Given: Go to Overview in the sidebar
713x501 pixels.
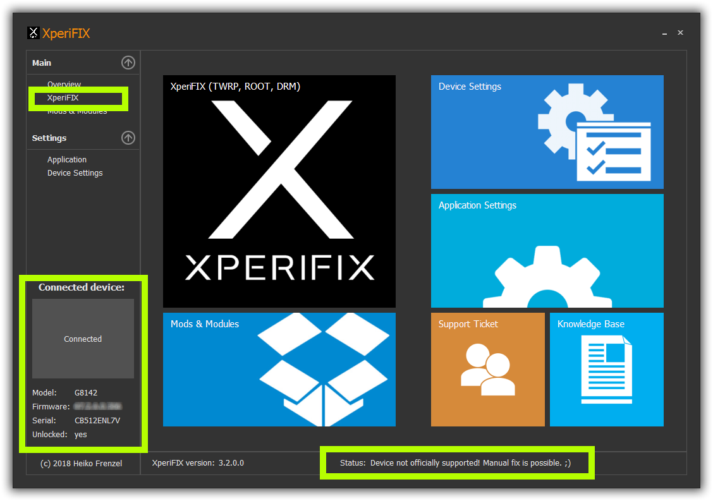Looking at the screenshot, I should [x=64, y=84].
